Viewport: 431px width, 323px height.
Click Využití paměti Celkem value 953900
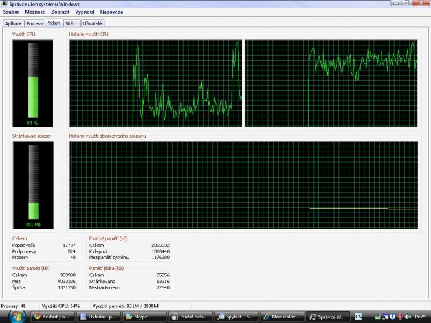click(68, 275)
